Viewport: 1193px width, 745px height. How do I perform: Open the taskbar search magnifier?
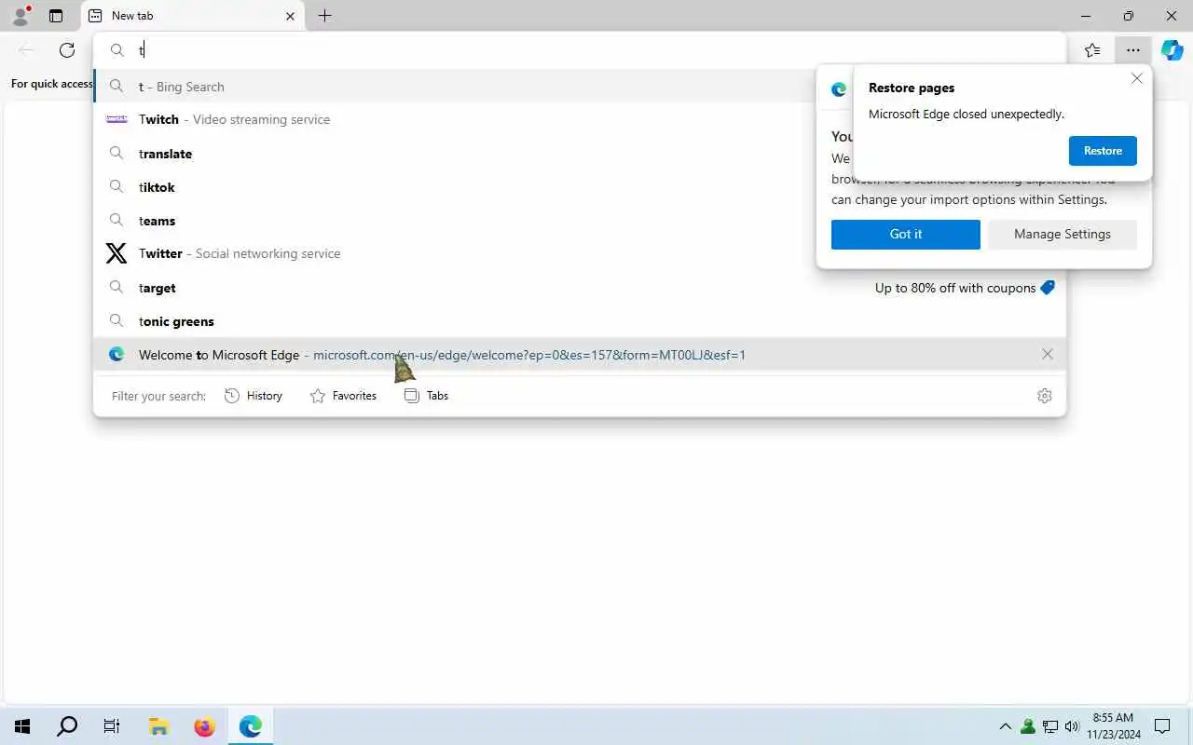[67, 726]
